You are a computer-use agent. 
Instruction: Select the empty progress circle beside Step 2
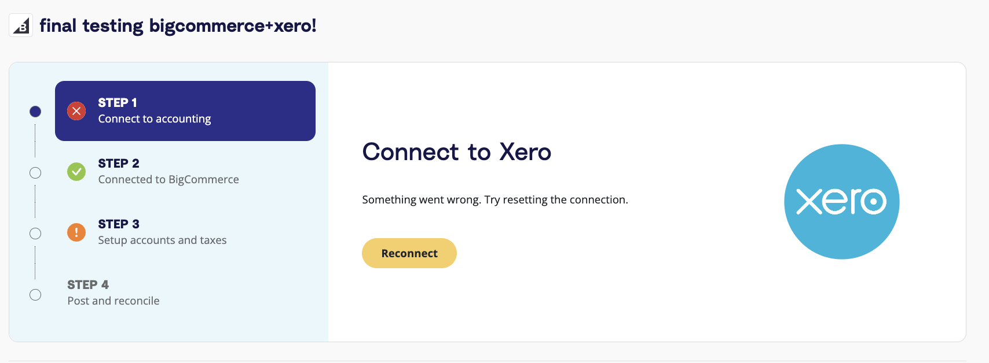(x=35, y=173)
